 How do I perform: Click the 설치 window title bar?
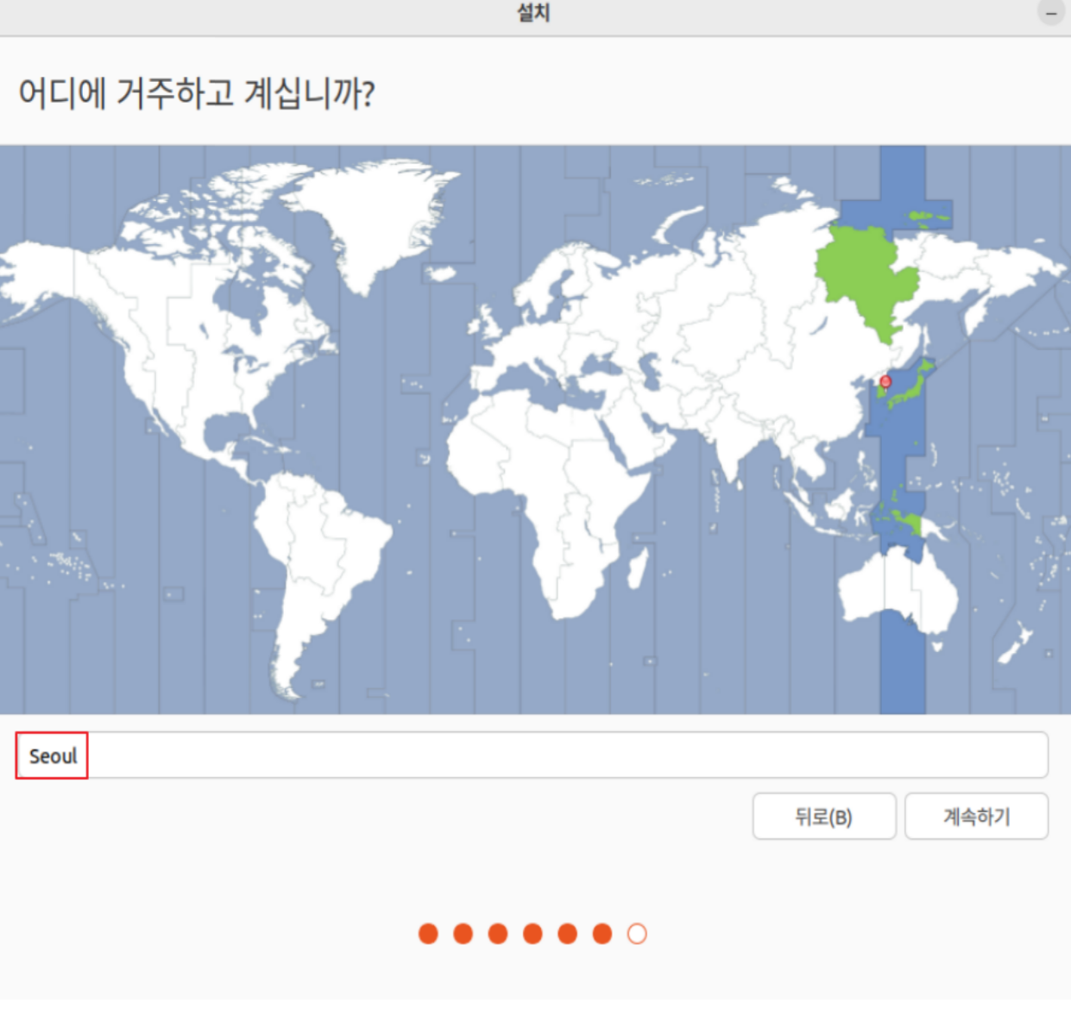point(533,13)
